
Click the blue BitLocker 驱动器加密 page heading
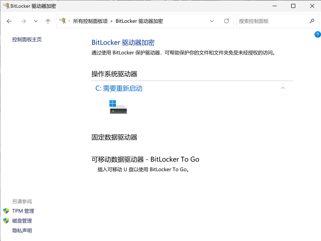pyautogui.click(x=123, y=42)
